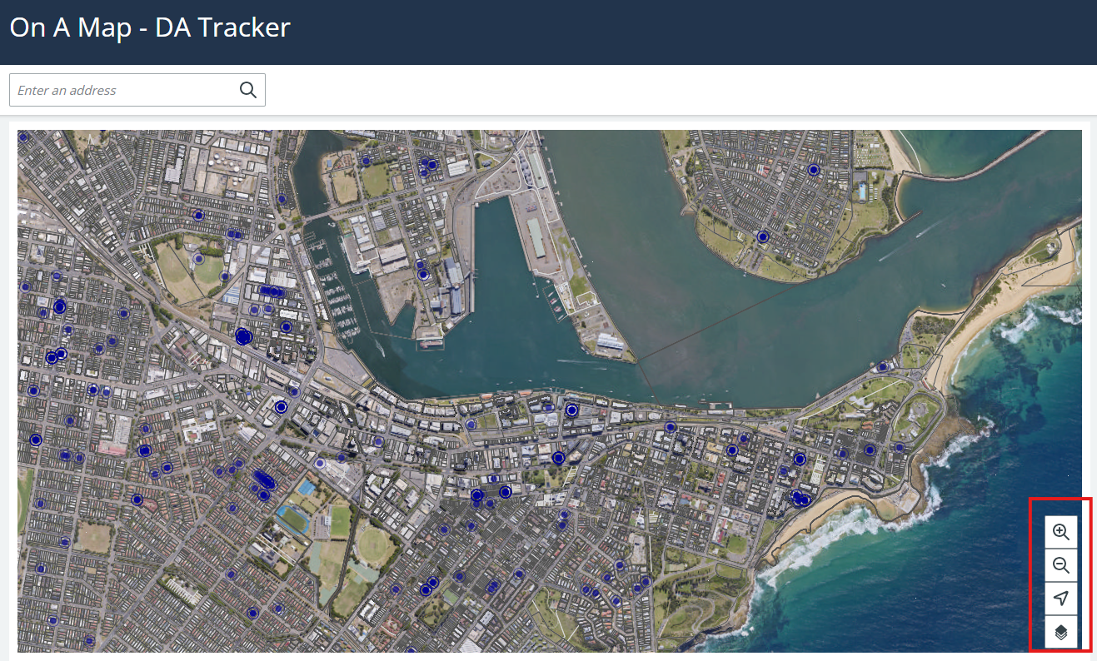Click the harbour water between the two wharves

(500, 266)
